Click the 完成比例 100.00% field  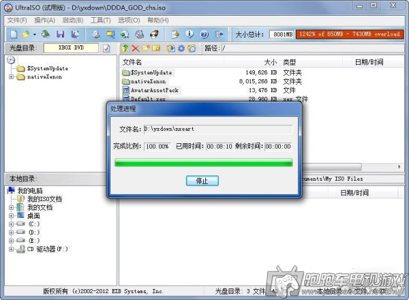coord(157,147)
